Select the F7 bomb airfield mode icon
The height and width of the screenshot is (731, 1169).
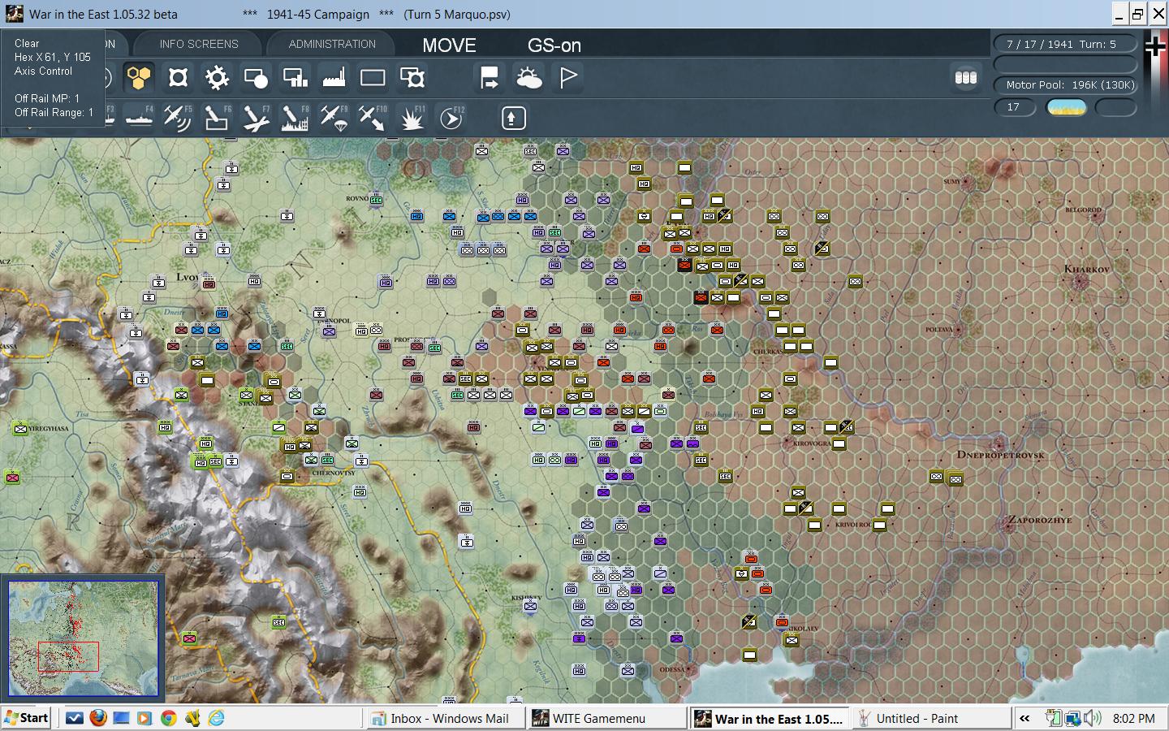(256, 119)
